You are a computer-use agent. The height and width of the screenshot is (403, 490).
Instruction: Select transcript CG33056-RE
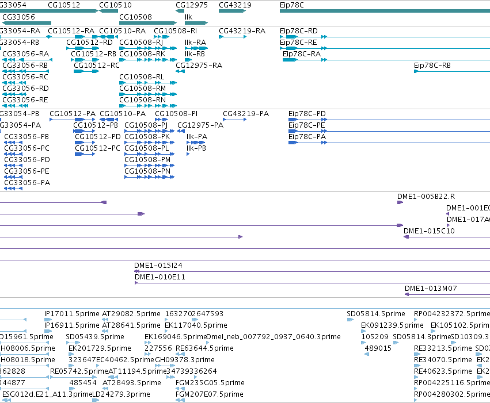(25, 100)
